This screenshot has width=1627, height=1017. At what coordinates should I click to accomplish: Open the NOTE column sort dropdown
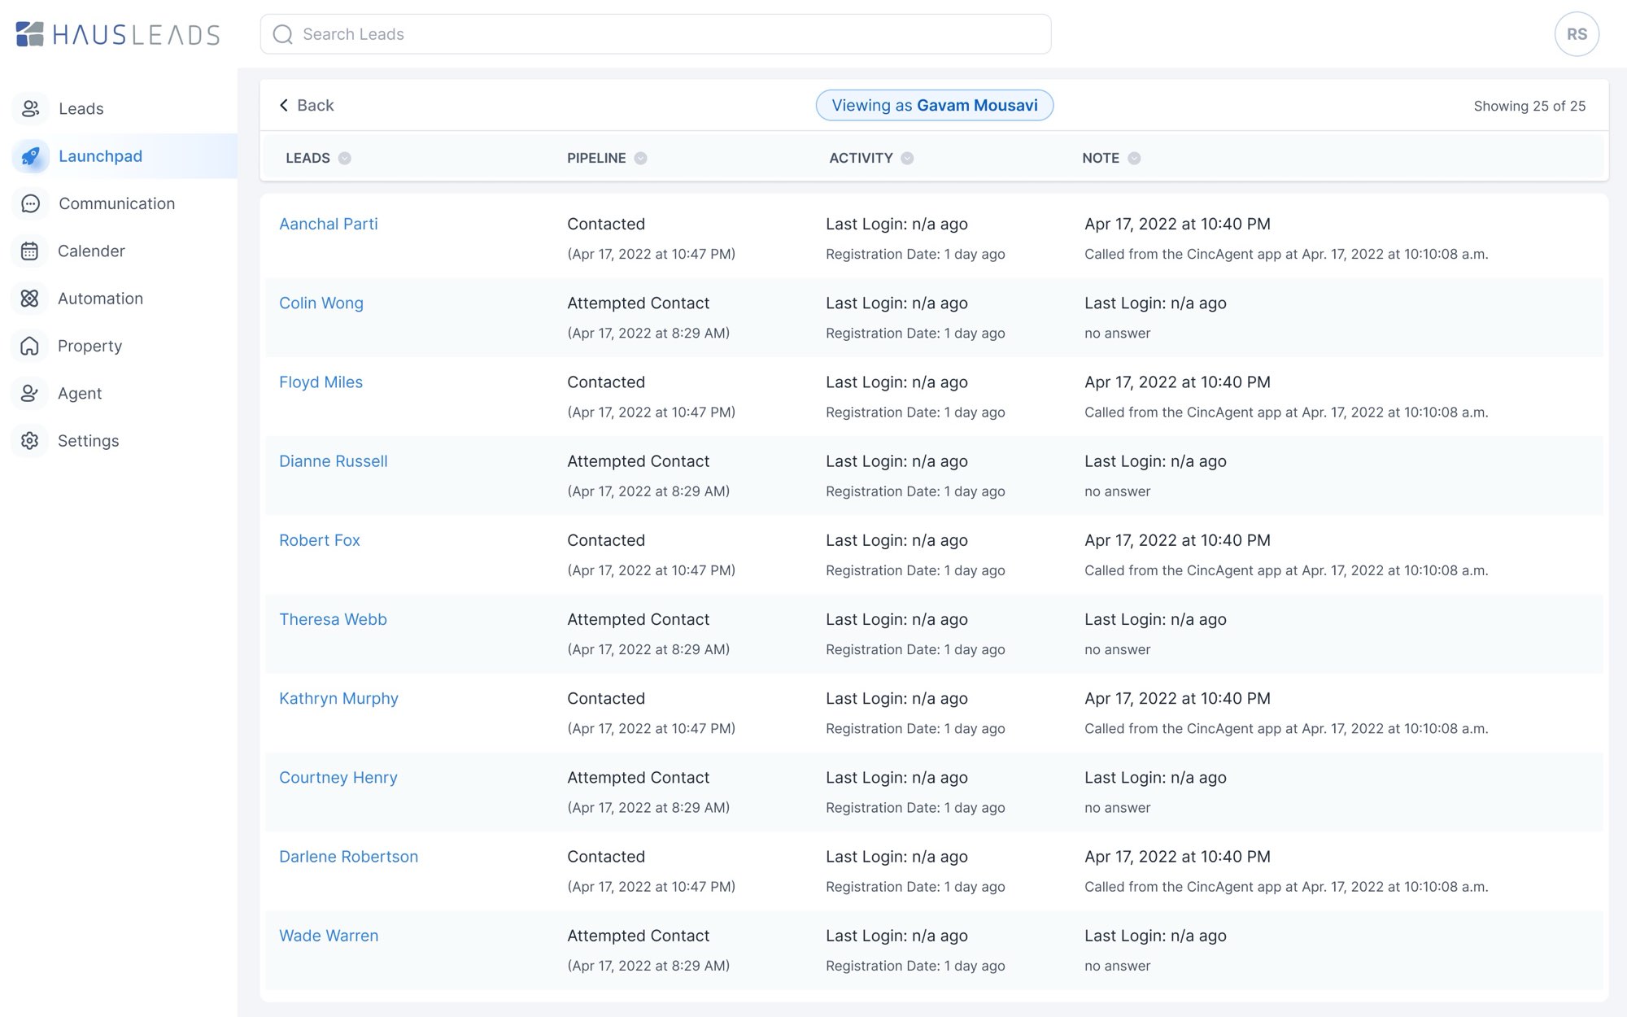point(1134,158)
